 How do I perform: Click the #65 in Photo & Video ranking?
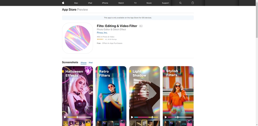[105, 37]
